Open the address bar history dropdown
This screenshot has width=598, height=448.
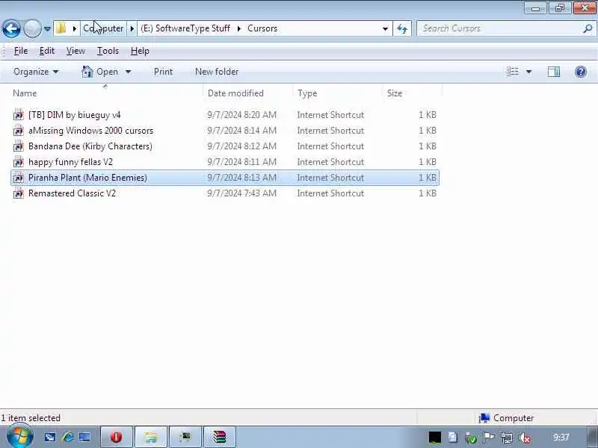pos(385,28)
